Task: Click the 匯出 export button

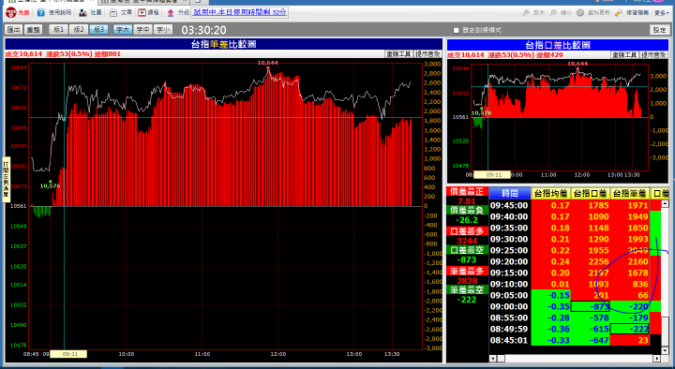Action: coord(13,29)
